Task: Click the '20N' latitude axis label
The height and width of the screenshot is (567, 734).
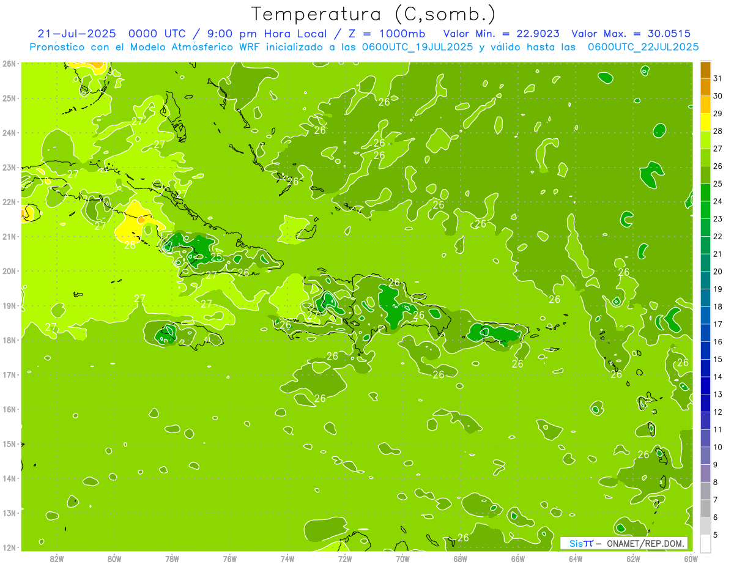Action: (9, 271)
